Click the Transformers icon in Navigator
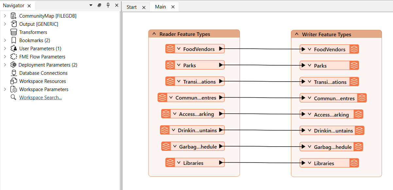Viewport: 393px width, 190px height. click(13, 32)
